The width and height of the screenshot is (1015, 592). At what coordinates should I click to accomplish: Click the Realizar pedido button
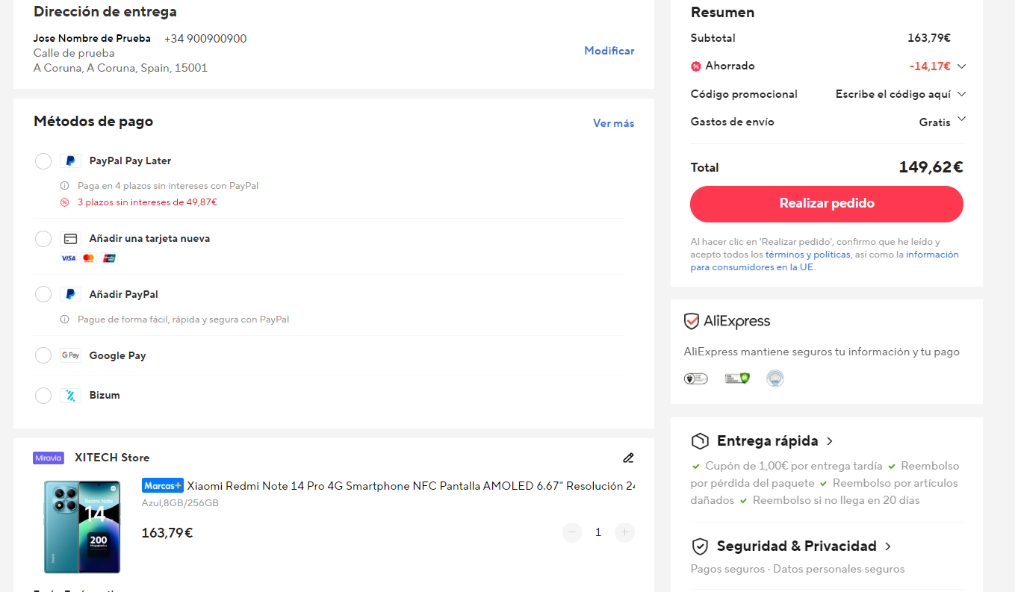(x=827, y=204)
